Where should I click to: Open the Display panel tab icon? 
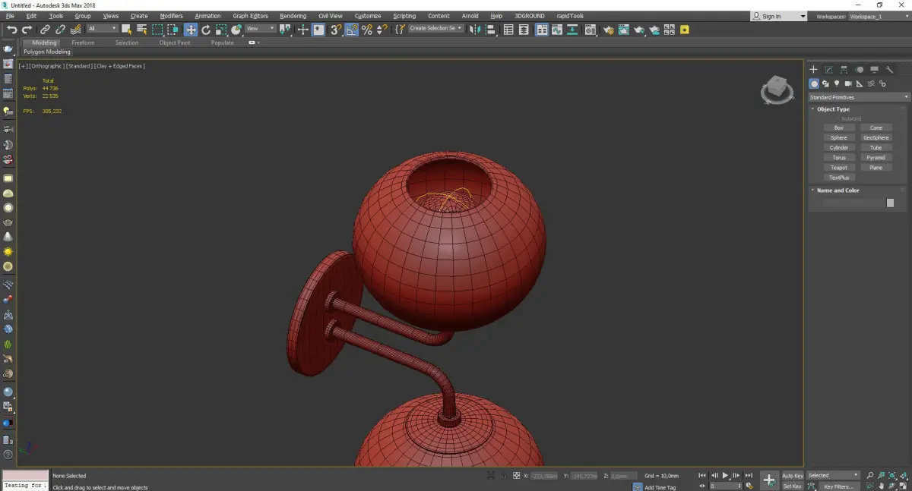pos(874,70)
